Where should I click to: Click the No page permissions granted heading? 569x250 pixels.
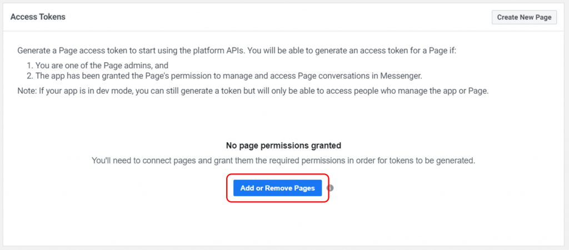pos(283,146)
